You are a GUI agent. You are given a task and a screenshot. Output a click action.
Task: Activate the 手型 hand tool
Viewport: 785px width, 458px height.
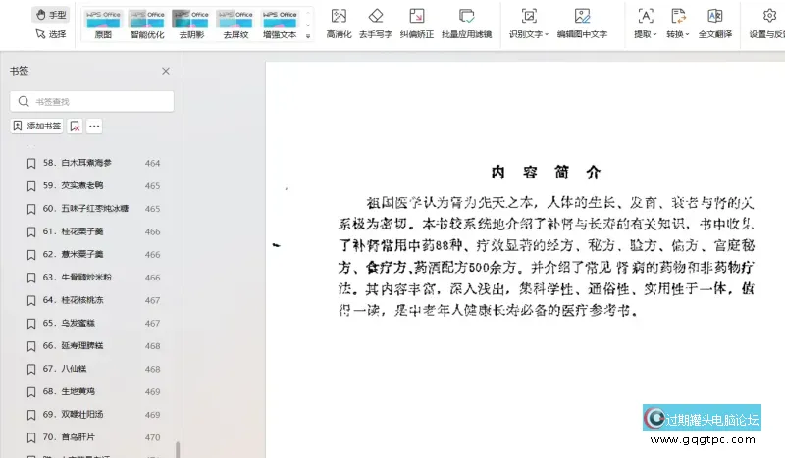coord(51,15)
